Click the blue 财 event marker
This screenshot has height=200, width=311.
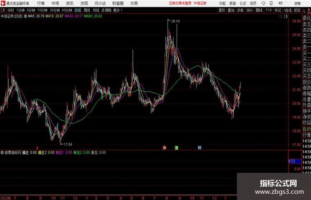tap(199, 147)
